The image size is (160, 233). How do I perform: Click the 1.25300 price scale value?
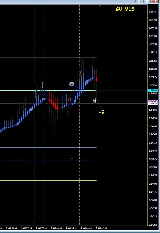[x=153, y=36]
